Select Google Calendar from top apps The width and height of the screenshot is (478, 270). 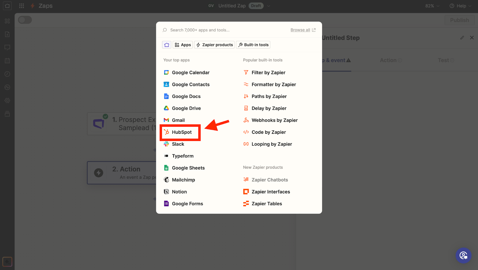click(186, 72)
